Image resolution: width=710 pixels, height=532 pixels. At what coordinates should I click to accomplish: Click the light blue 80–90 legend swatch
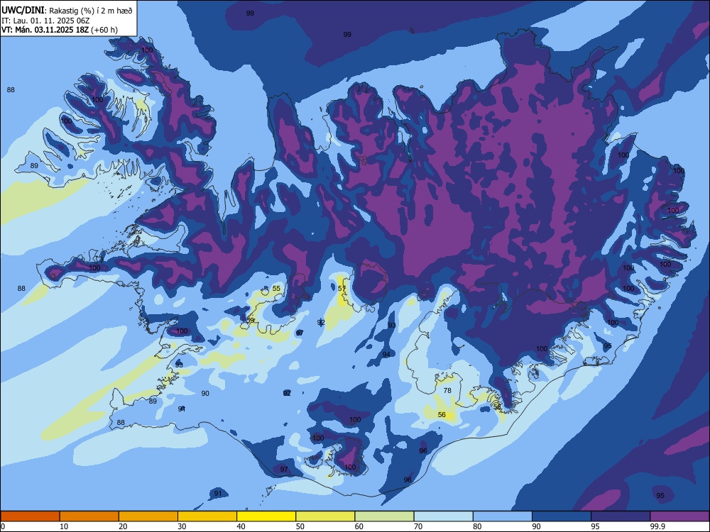[x=503, y=516]
